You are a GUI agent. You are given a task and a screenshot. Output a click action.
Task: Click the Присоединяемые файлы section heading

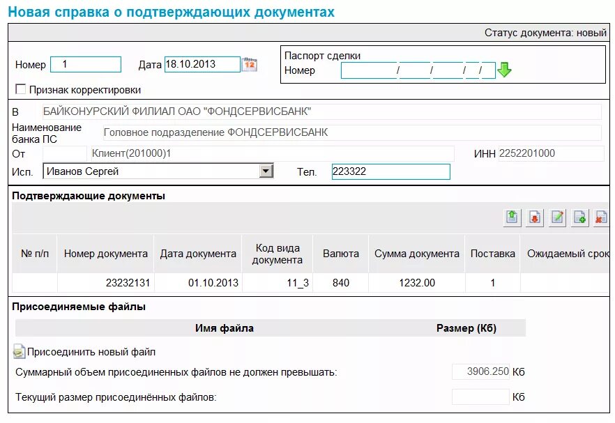click(x=79, y=307)
